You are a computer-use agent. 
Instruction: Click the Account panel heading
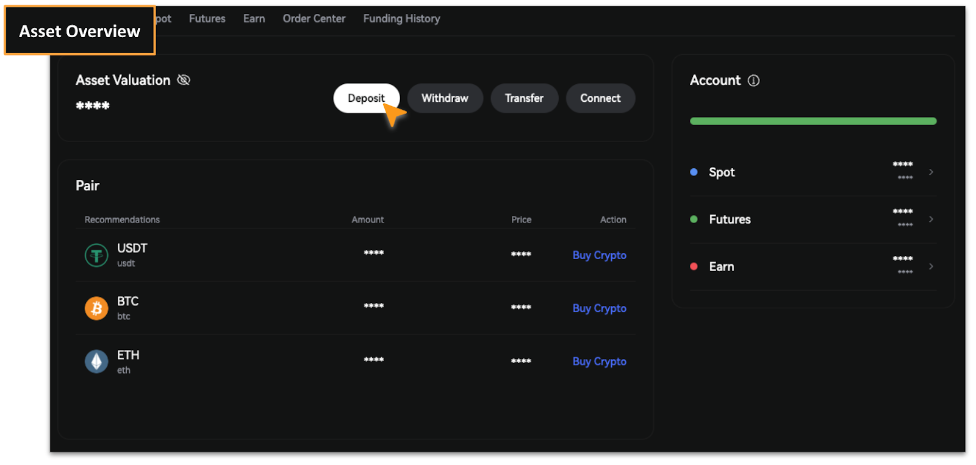[x=715, y=80]
